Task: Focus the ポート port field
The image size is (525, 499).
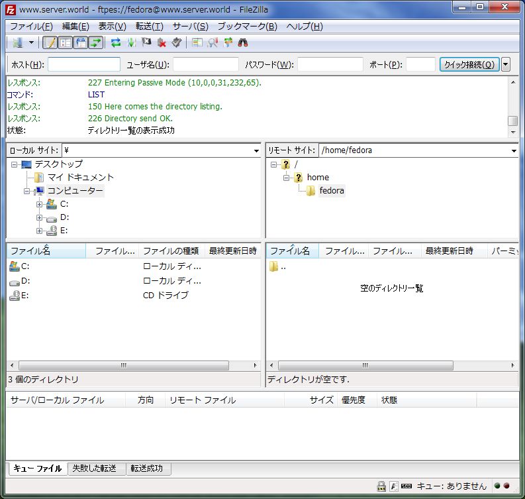Action: tap(420, 64)
